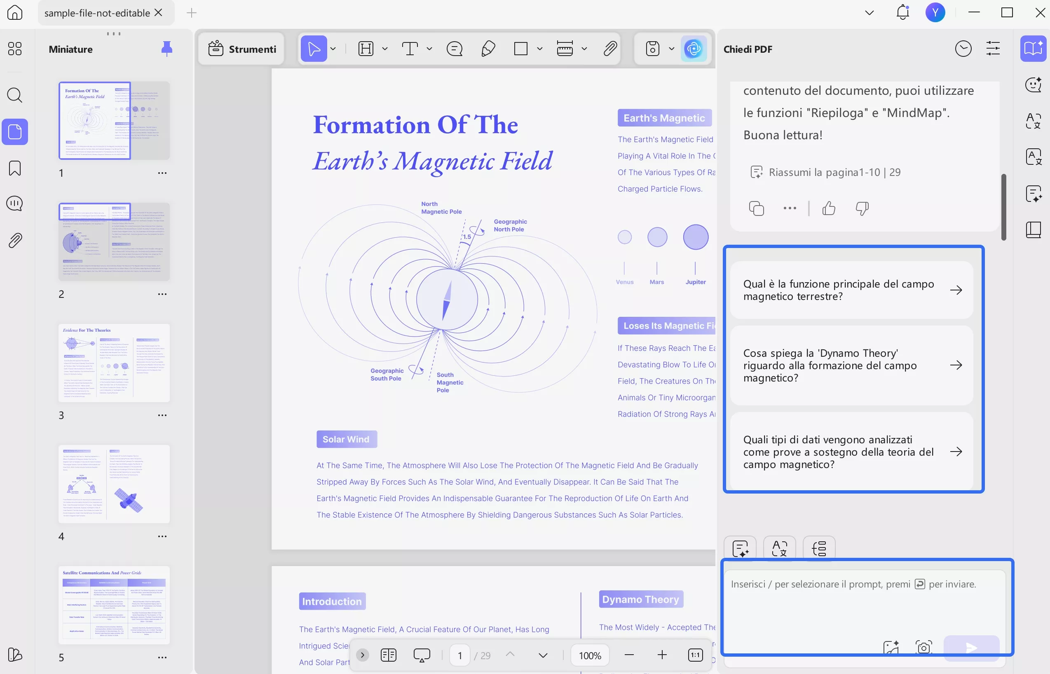Image resolution: width=1050 pixels, height=674 pixels.
Task: Open the 100% zoom level box
Action: 590,655
